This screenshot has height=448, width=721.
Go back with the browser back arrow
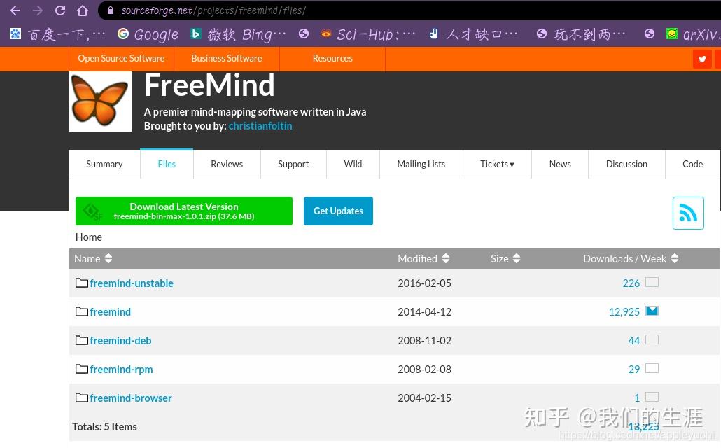coord(15,10)
